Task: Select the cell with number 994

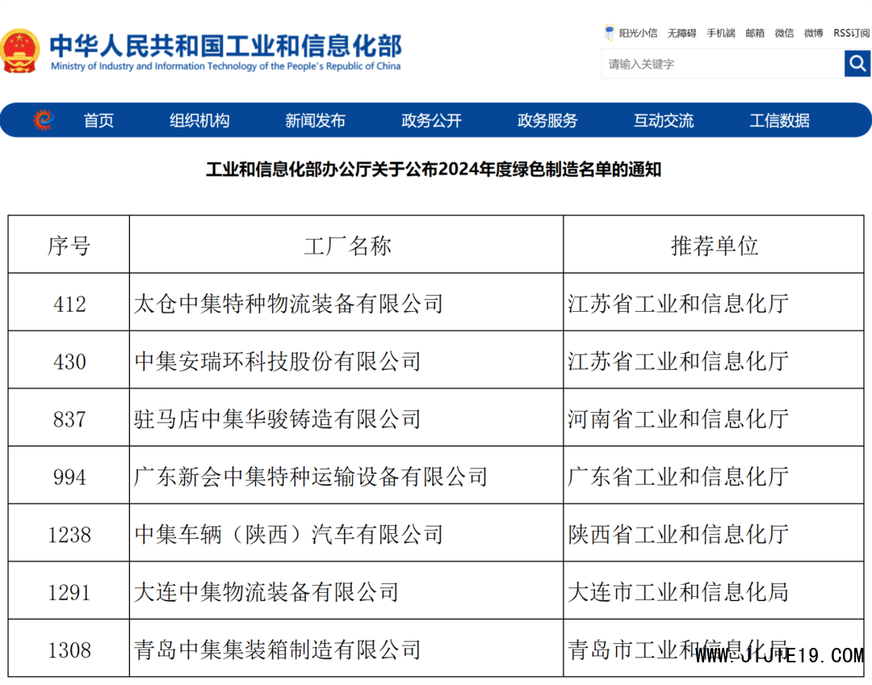Action: [69, 476]
